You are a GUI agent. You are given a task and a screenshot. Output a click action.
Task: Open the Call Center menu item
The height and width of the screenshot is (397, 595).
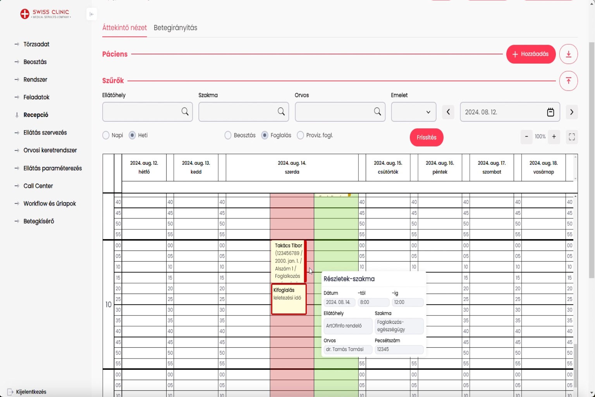click(38, 186)
